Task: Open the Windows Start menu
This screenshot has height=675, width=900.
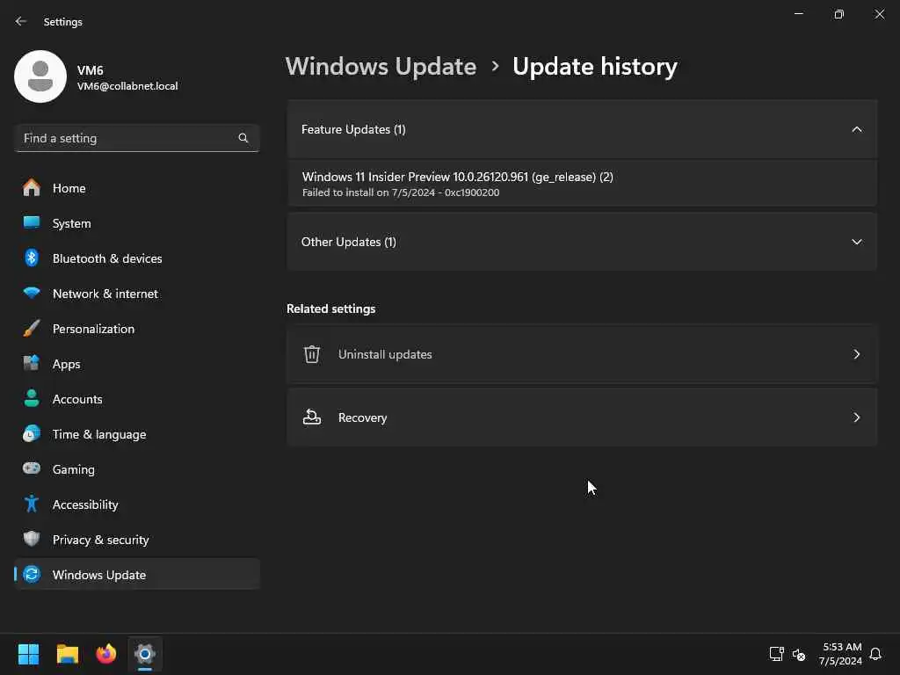Action: (28, 654)
